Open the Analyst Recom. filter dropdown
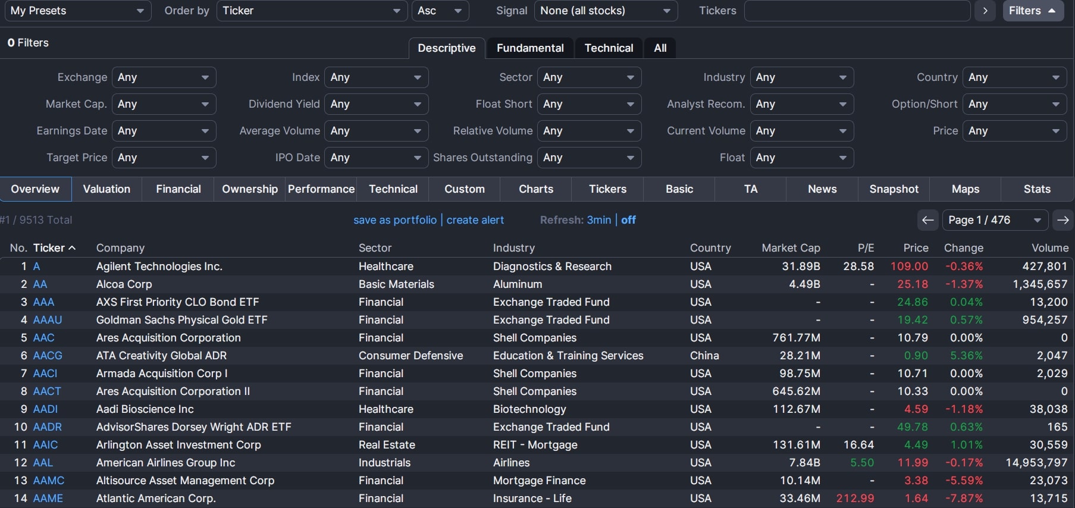 pos(802,104)
